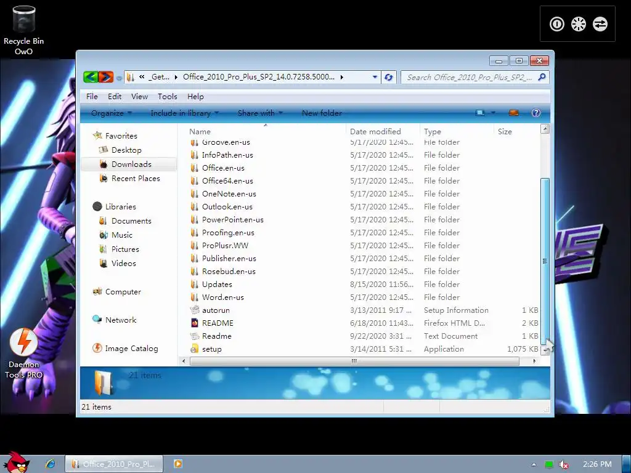Expand the address bar history dropdown
Image resolution: width=631 pixels, height=473 pixels.
tap(375, 77)
